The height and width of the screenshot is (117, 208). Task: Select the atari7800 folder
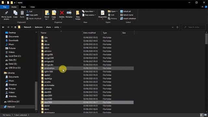tap(87, 102)
